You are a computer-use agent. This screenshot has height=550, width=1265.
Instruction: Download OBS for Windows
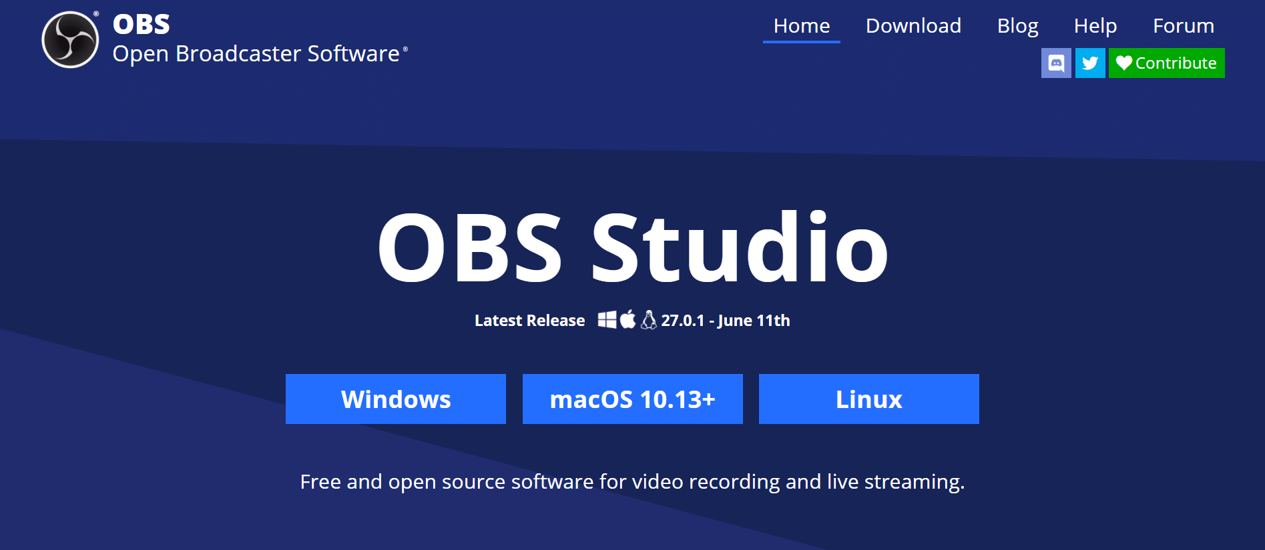[396, 399]
